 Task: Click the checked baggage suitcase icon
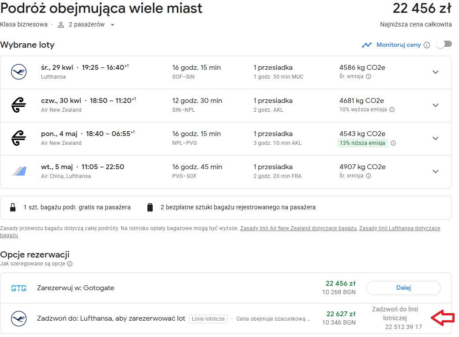click(150, 208)
